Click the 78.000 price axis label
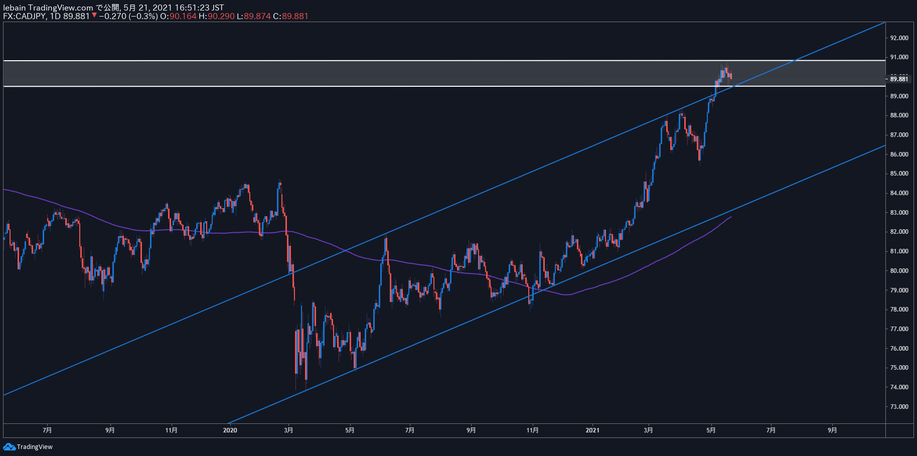The height and width of the screenshot is (456, 917). click(x=899, y=310)
